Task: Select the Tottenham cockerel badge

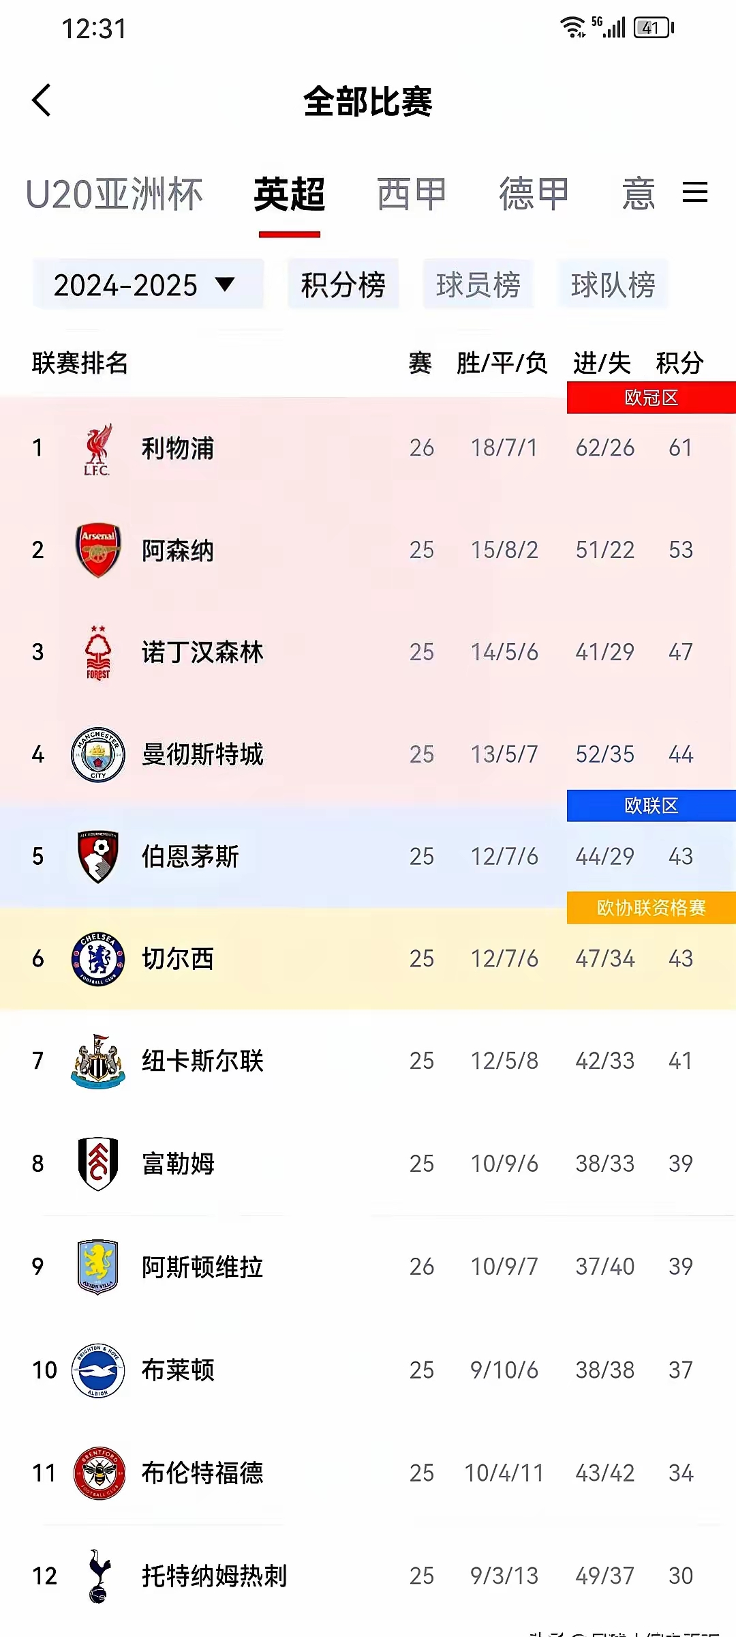Action: 97,1576
